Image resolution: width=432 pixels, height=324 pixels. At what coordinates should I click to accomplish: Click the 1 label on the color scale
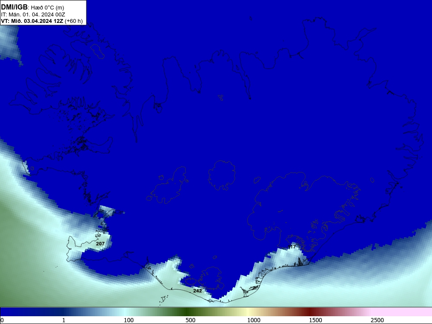coord(64,320)
